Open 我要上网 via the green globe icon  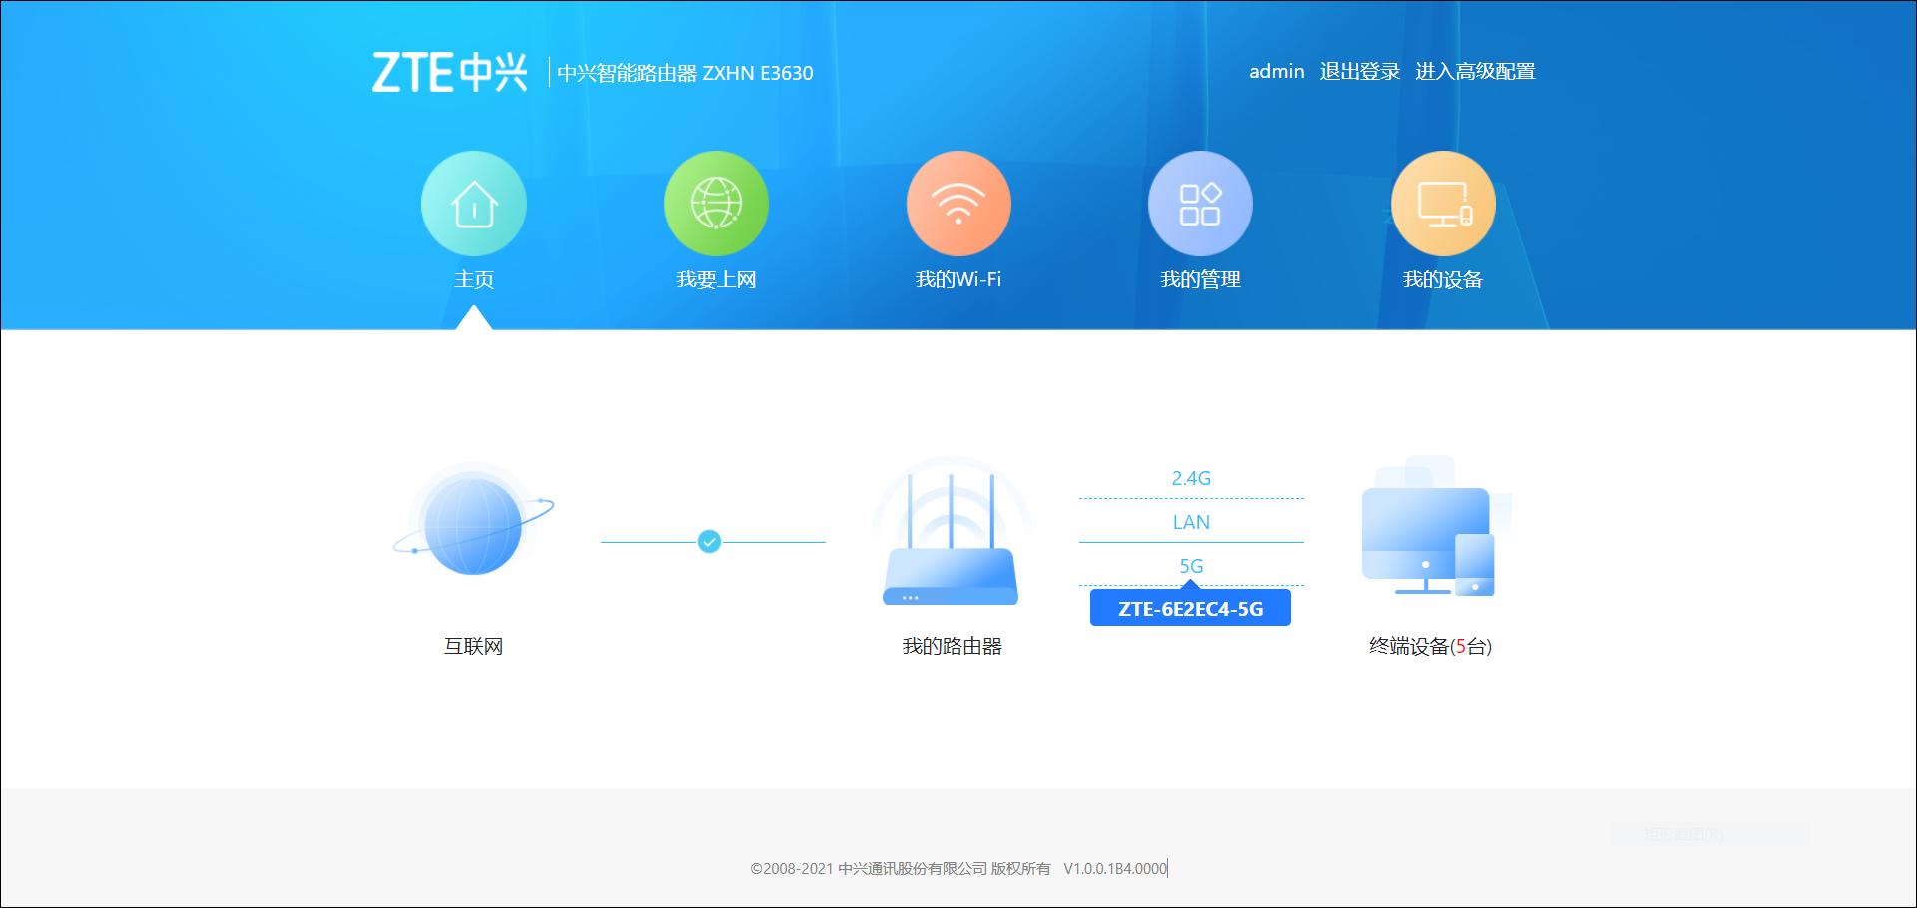pos(717,203)
